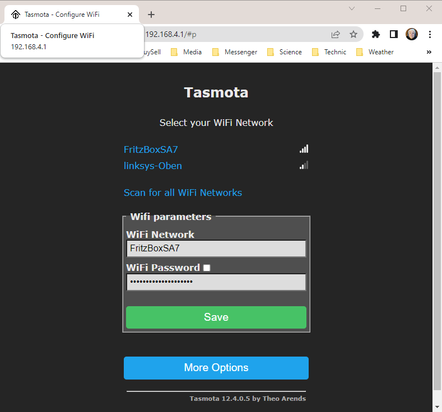442x412 pixels.
Task: Click the share page icon in address bar
Action: [x=336, y=34]
